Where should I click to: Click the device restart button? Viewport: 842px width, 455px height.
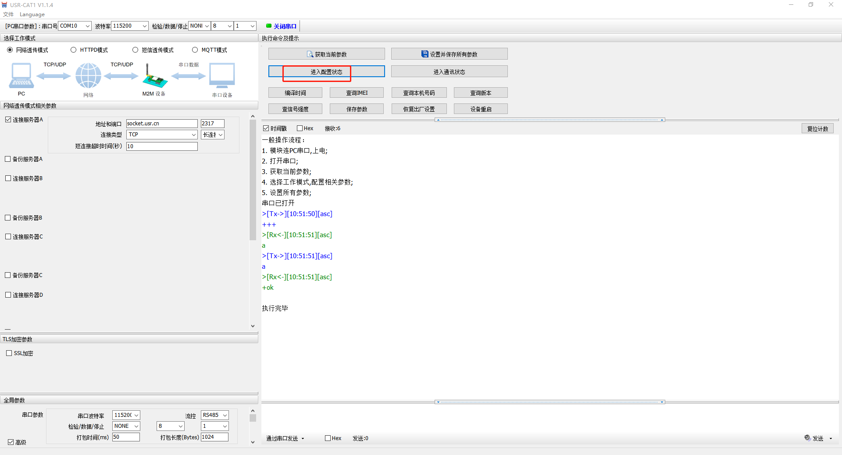pos(481,109)
